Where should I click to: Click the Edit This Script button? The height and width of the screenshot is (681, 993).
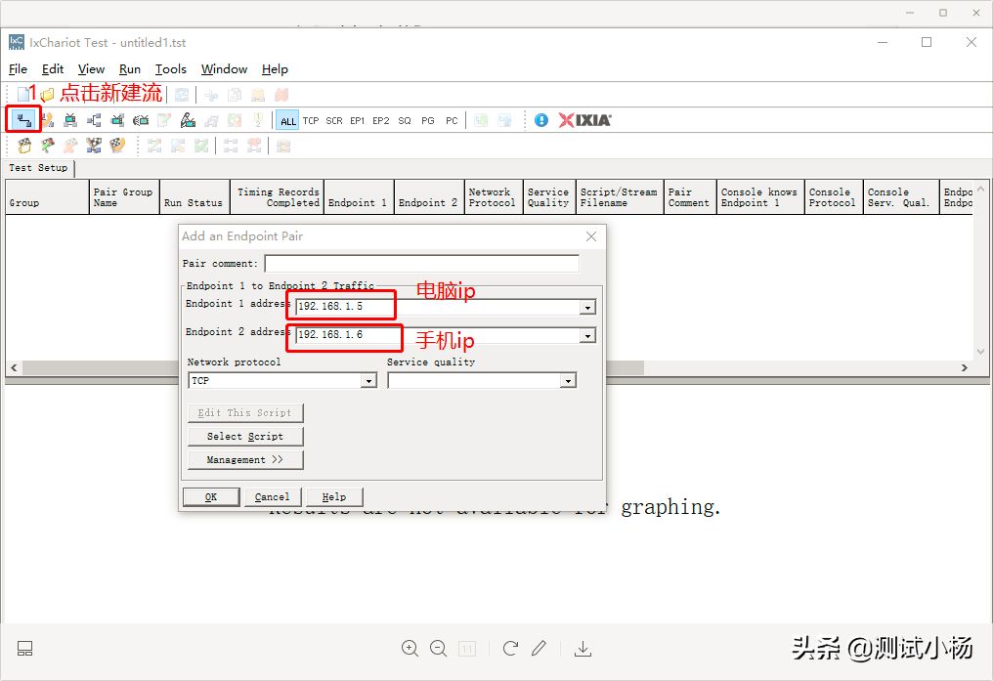pos(245,412)
